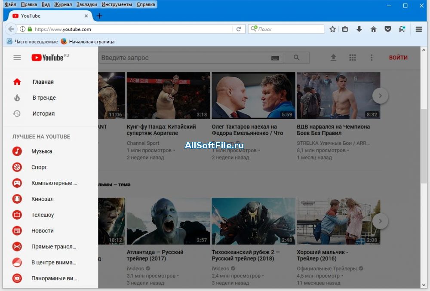
Task: Open the Кунг-фу Панда video title
Action: click(x=161, y=130)
